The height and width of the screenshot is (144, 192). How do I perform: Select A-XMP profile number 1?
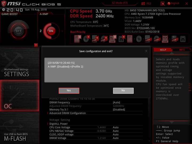click(62, 31)
